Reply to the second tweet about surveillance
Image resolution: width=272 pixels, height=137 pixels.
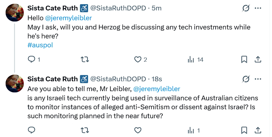point(31,130)
